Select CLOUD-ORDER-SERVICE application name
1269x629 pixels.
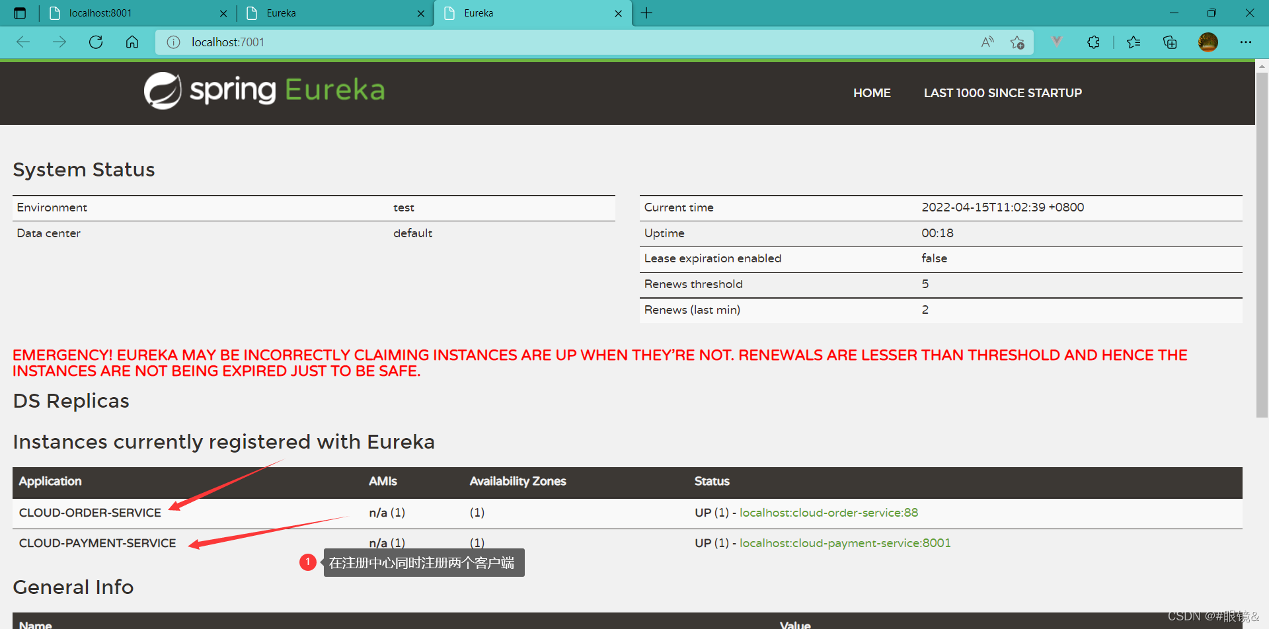(90, 513)
